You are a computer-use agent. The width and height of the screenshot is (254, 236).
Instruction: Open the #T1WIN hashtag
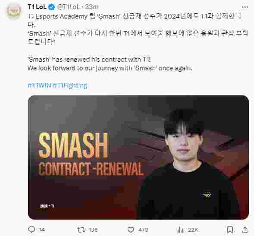[x=39, y=85]
